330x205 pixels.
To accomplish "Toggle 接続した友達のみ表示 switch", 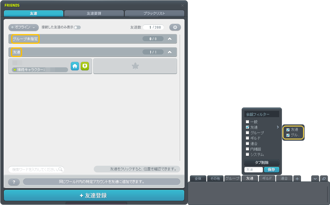I will coord(77,27).
